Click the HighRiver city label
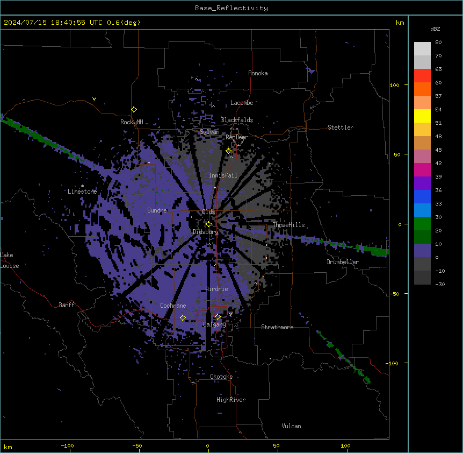The image size is (463, 453). pyautogui.click(x=231, y=400)
